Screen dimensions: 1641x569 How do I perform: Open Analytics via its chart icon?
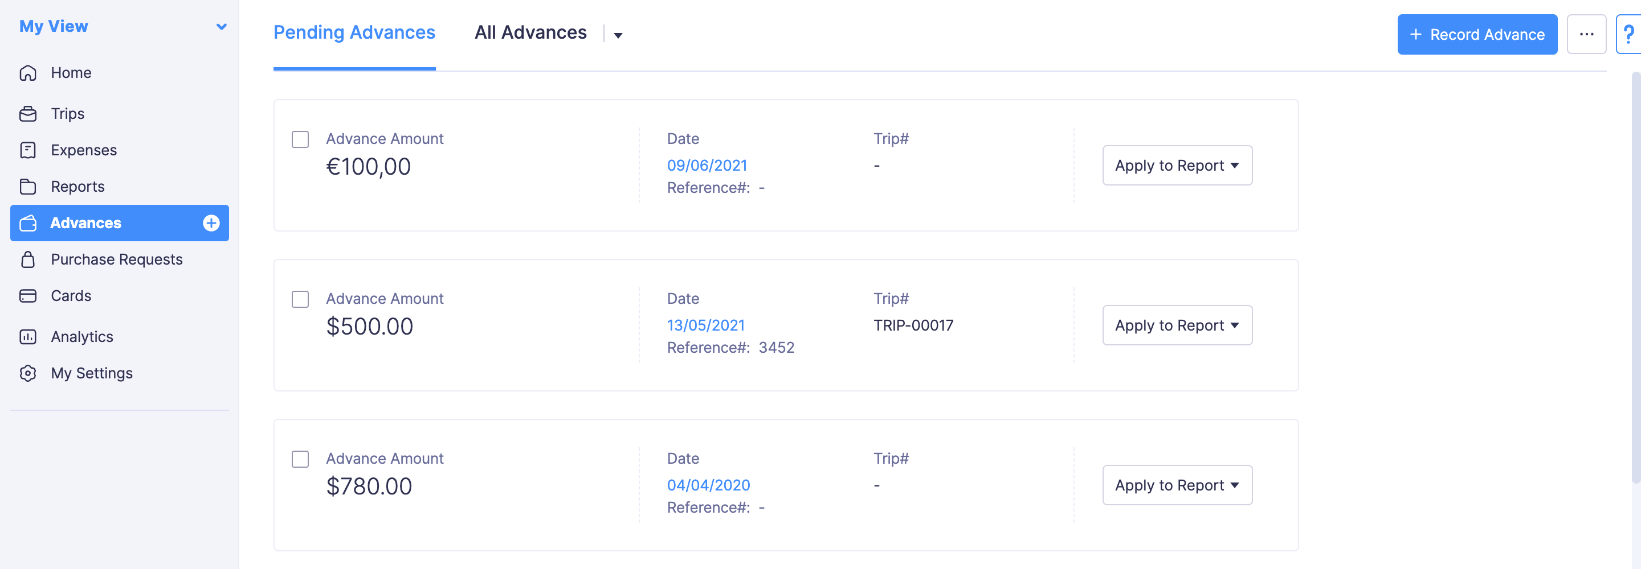point(28,337)
